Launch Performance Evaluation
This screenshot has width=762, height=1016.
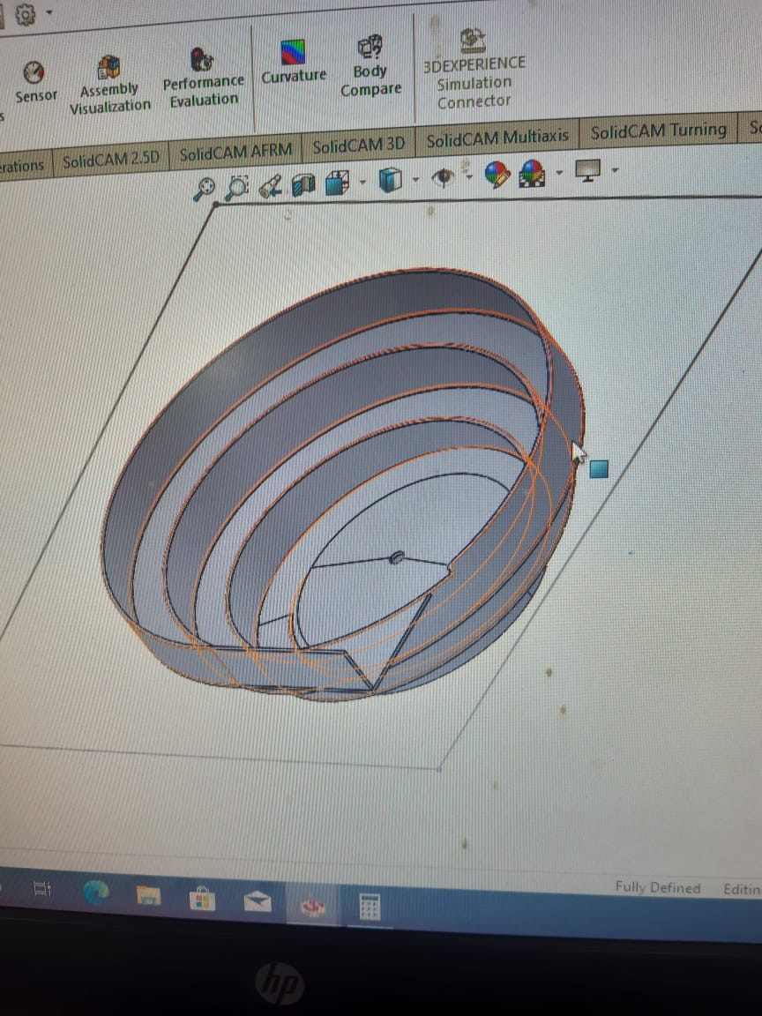202,60
